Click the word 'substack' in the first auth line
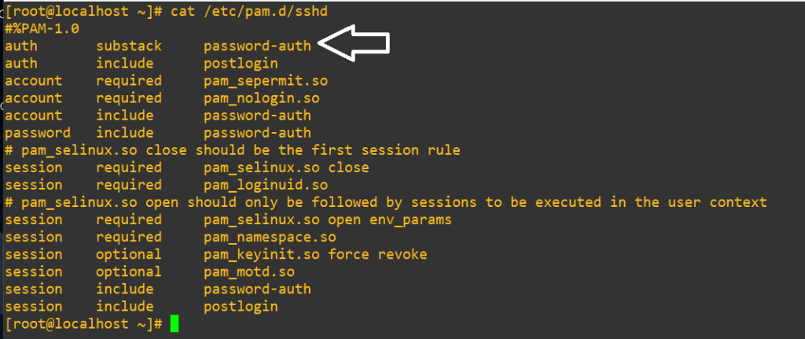This screenshot has height=339, width=805. point(129,46)
